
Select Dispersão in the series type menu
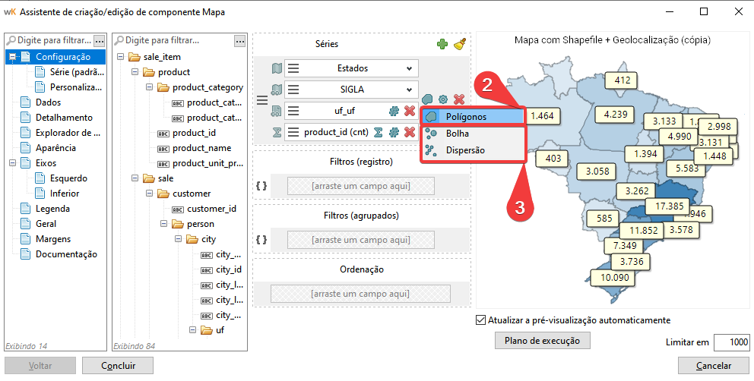(x=465, y=150)
